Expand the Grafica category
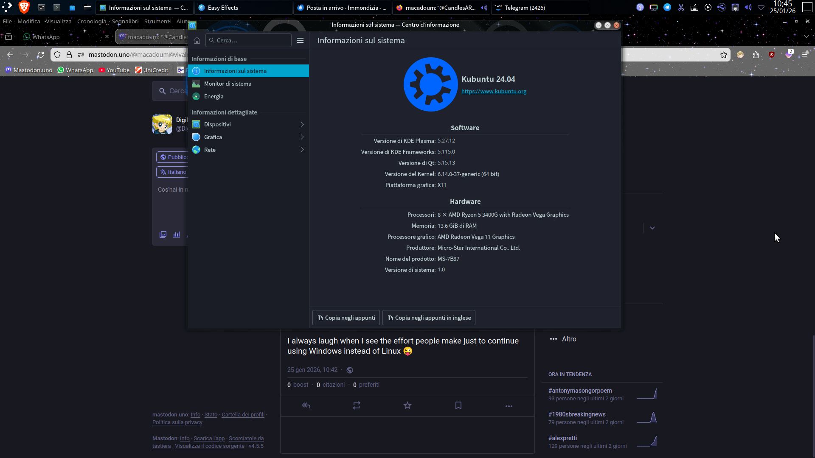Image resolution: width=815 pixels, height=458 pixels. 248,137
